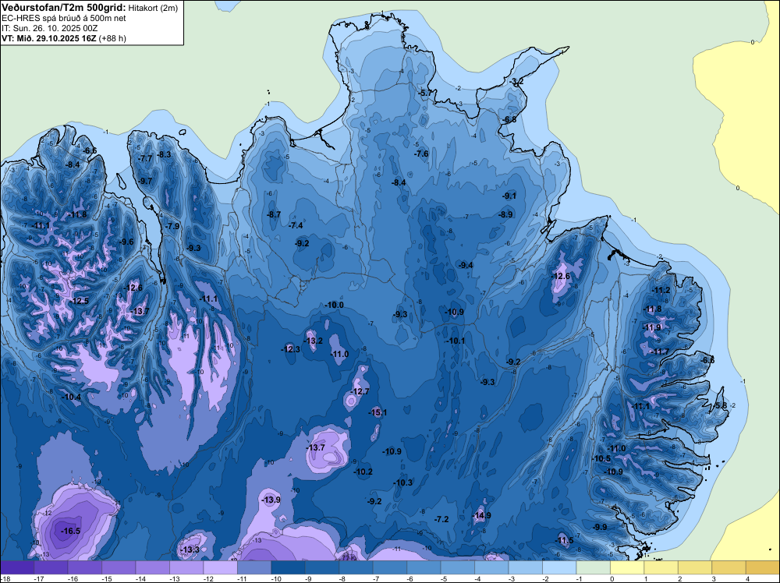Click the initial time 'IT: Sun. 26. 10. 2025 00Z'
780x583 pixels.
pyautogui.click(x=50, y=28)
